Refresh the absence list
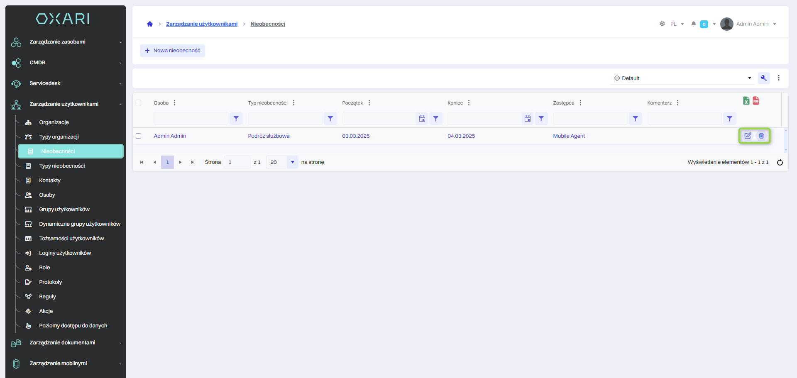The image size is (797, 378). point(780,162)
